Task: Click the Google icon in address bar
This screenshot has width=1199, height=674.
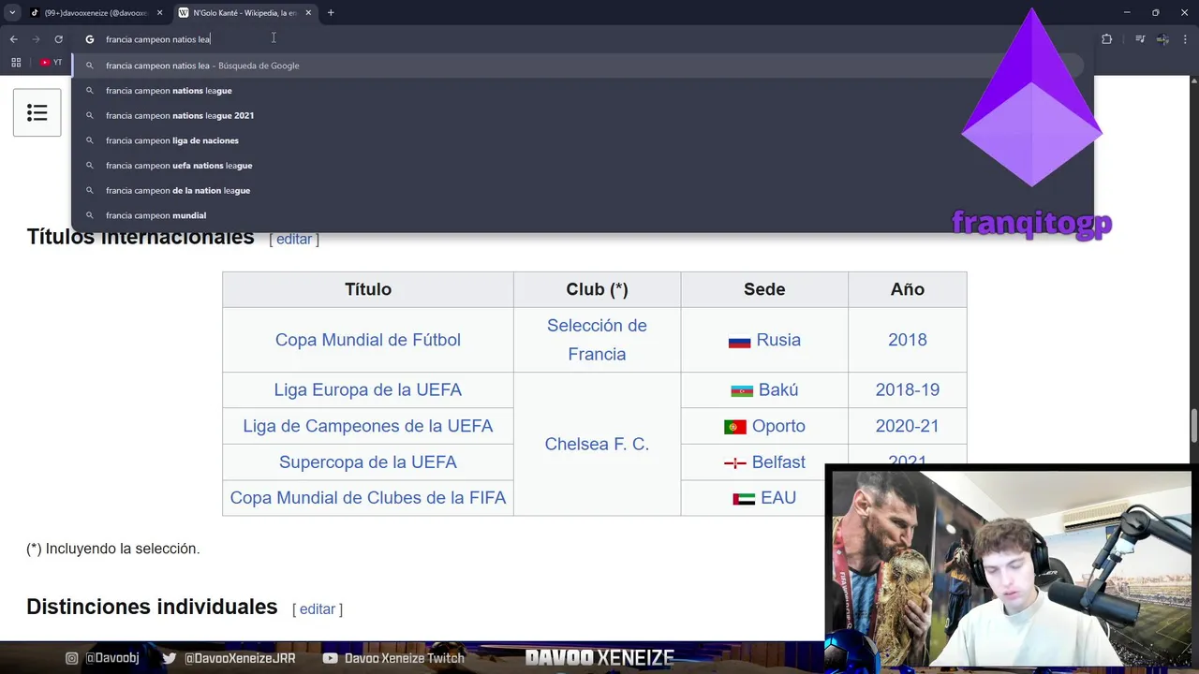Action: (x=90, y=39)
